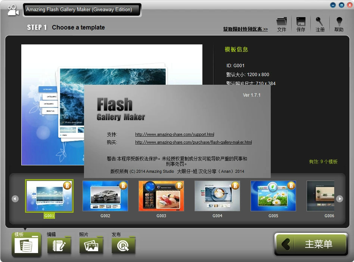The image size is (354, 262).
Task: Click the R badge on G003 thumbnail
Action: tap(179, 185)
